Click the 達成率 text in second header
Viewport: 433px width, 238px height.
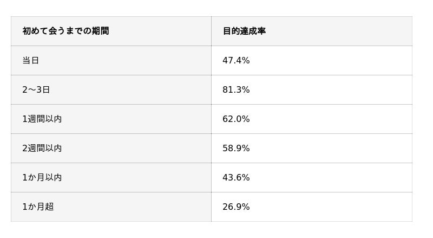(x=253, y=31)
